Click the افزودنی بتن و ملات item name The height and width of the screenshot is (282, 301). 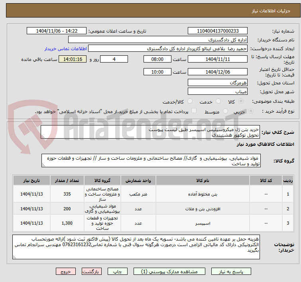point(203,209)
